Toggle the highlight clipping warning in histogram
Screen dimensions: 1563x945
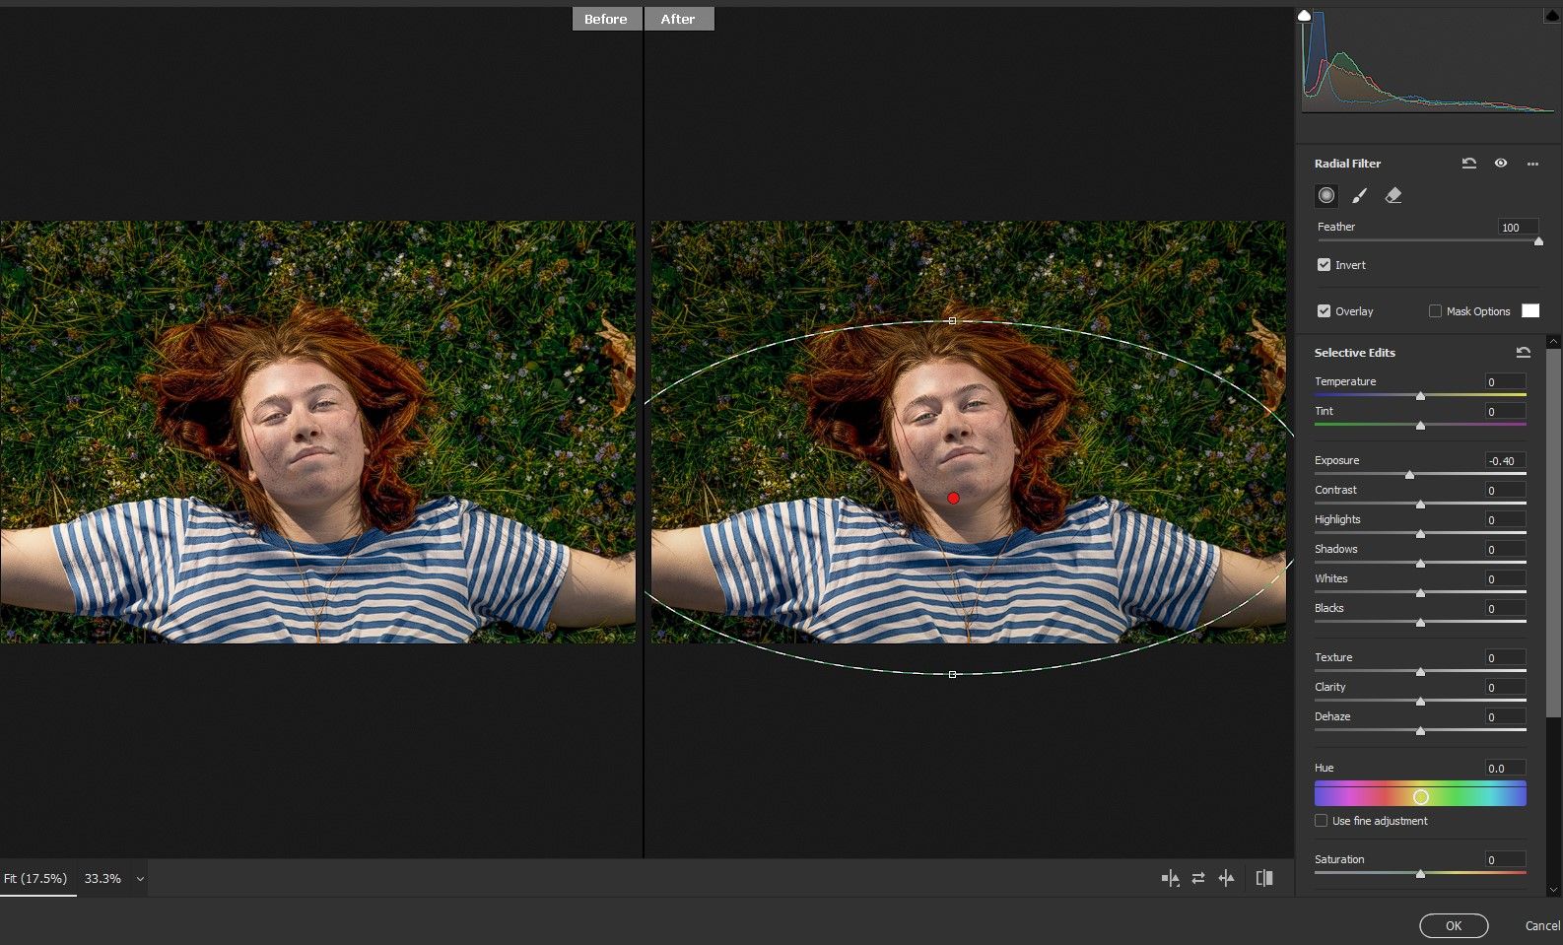point(1552,16)
